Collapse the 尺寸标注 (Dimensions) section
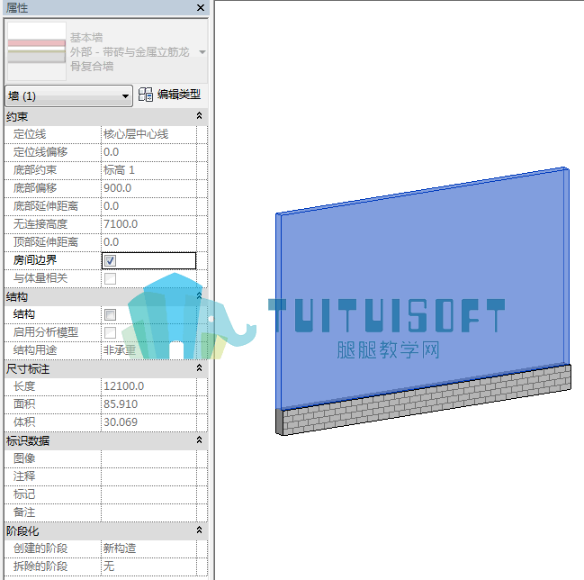This screenshot has height=580, width=584. 199,368
